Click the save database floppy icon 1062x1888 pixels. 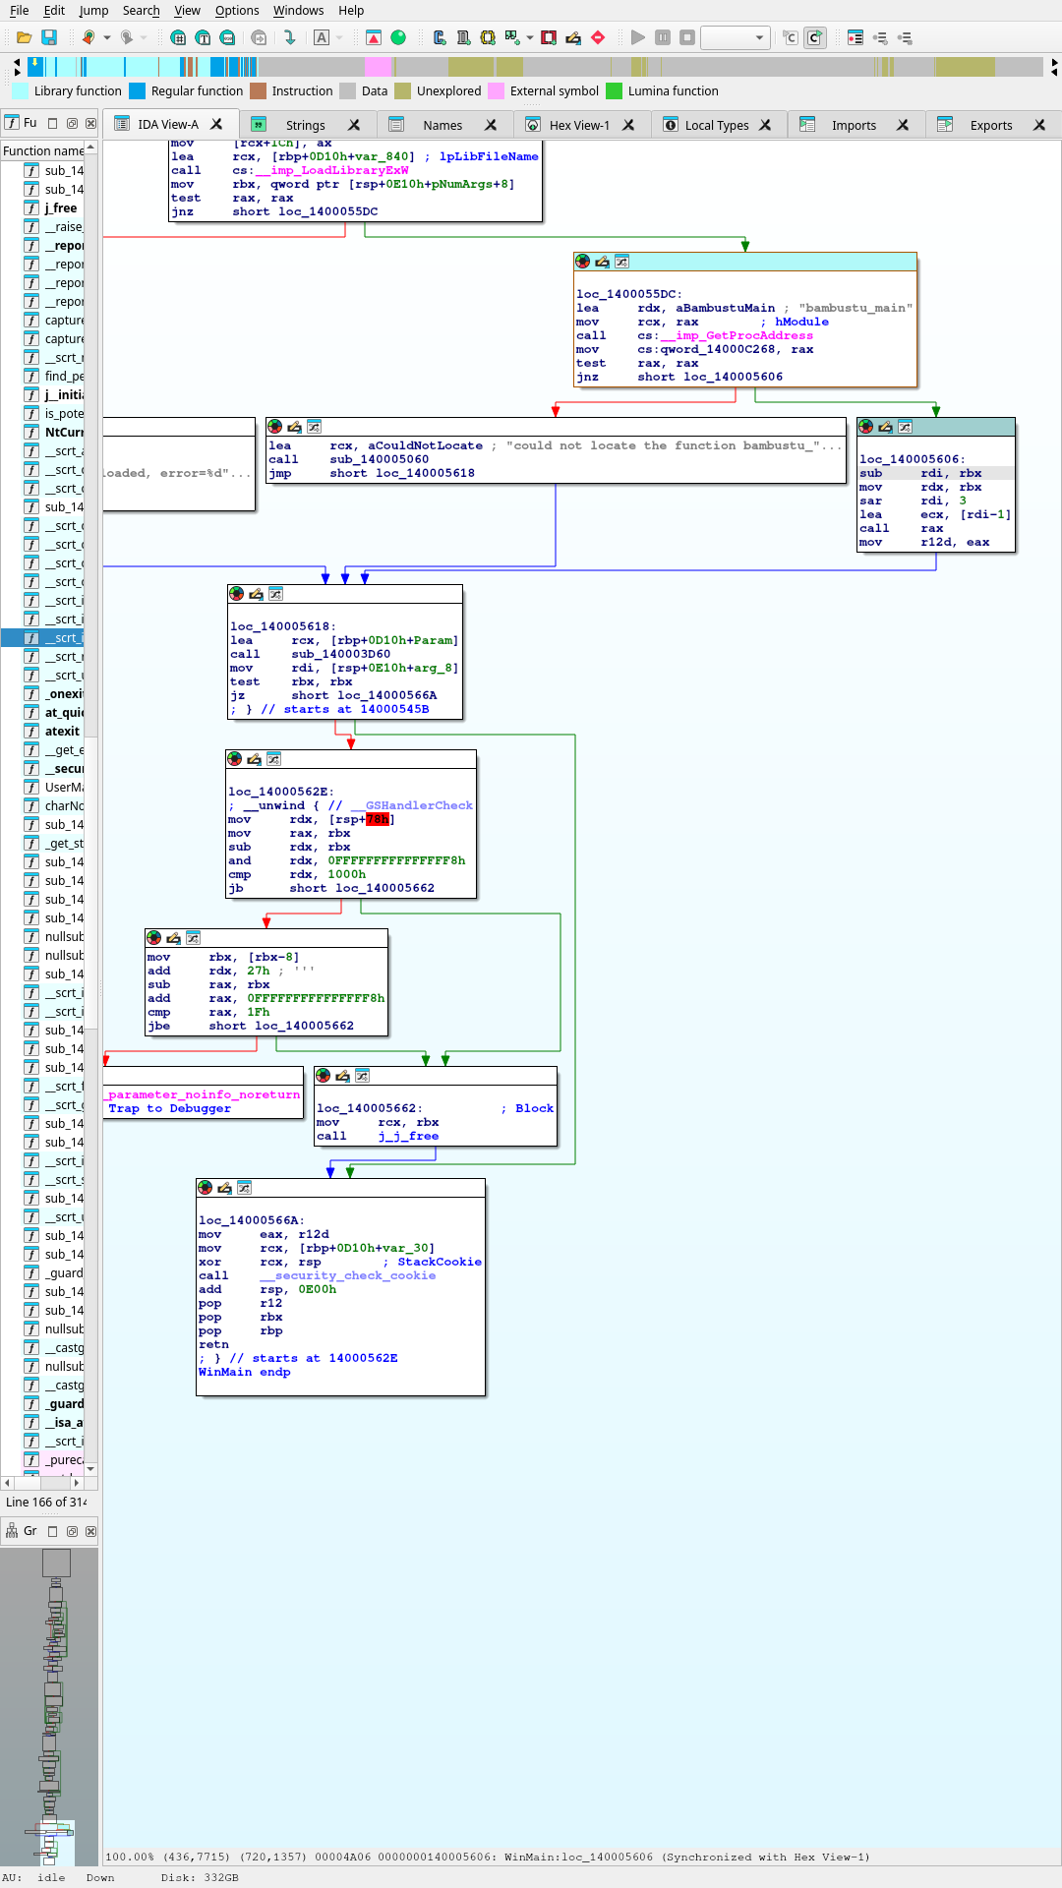48,37
